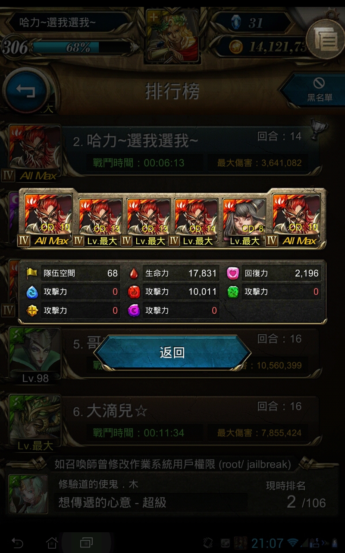Viewport: 345px width, 553px height.
Task: Select the player avatar with plus badge
Action: [x=172, y=36]
